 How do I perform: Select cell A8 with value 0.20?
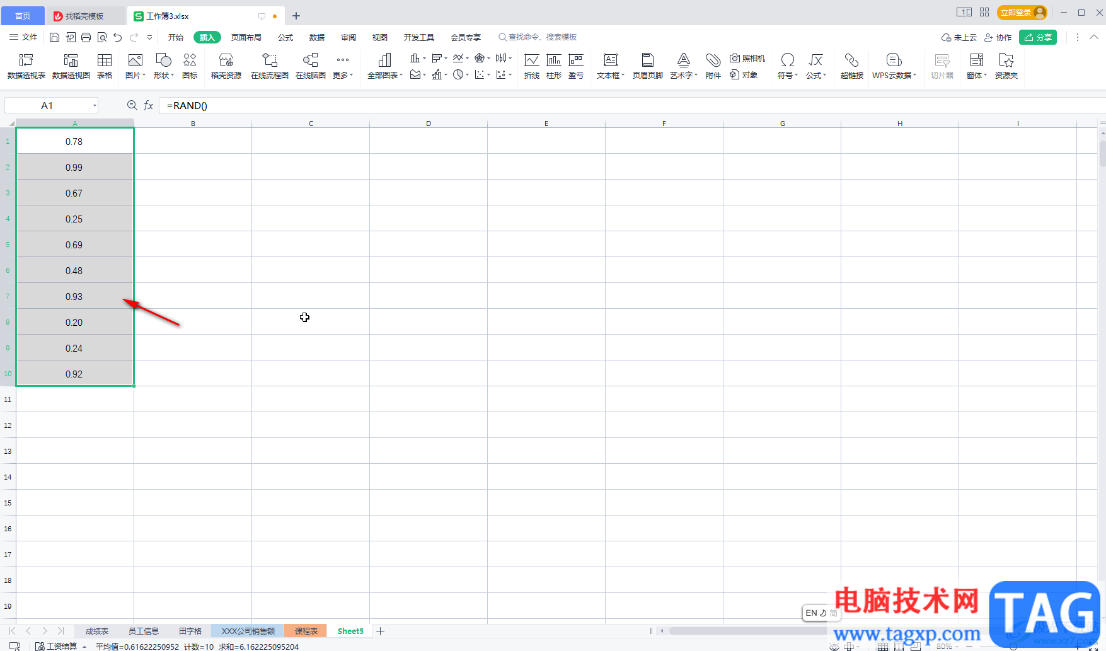point(74,322)
